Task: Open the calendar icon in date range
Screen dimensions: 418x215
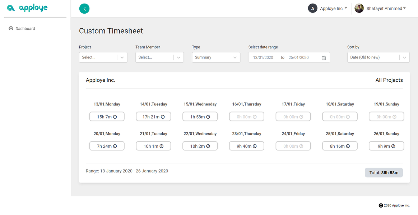Action: tap(324, 58)
